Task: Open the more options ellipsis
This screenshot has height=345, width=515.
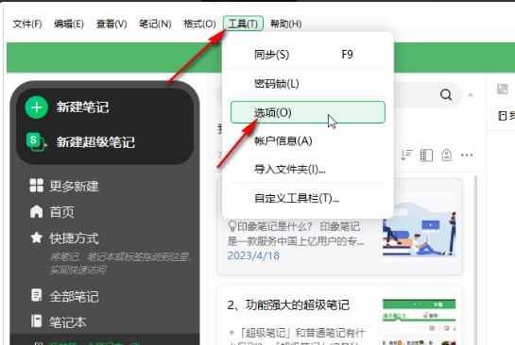Action: point(467,155)
